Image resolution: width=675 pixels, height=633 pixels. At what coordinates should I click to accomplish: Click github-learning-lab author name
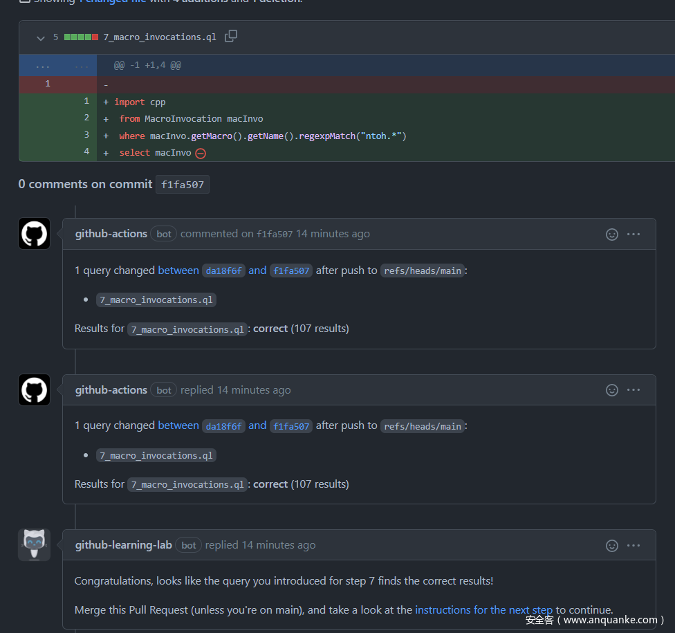click(123, 545)
